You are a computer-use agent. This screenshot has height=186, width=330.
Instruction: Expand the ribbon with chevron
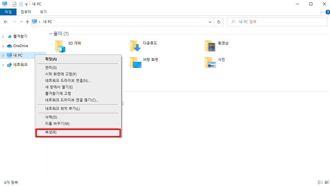tap(321, 12)
